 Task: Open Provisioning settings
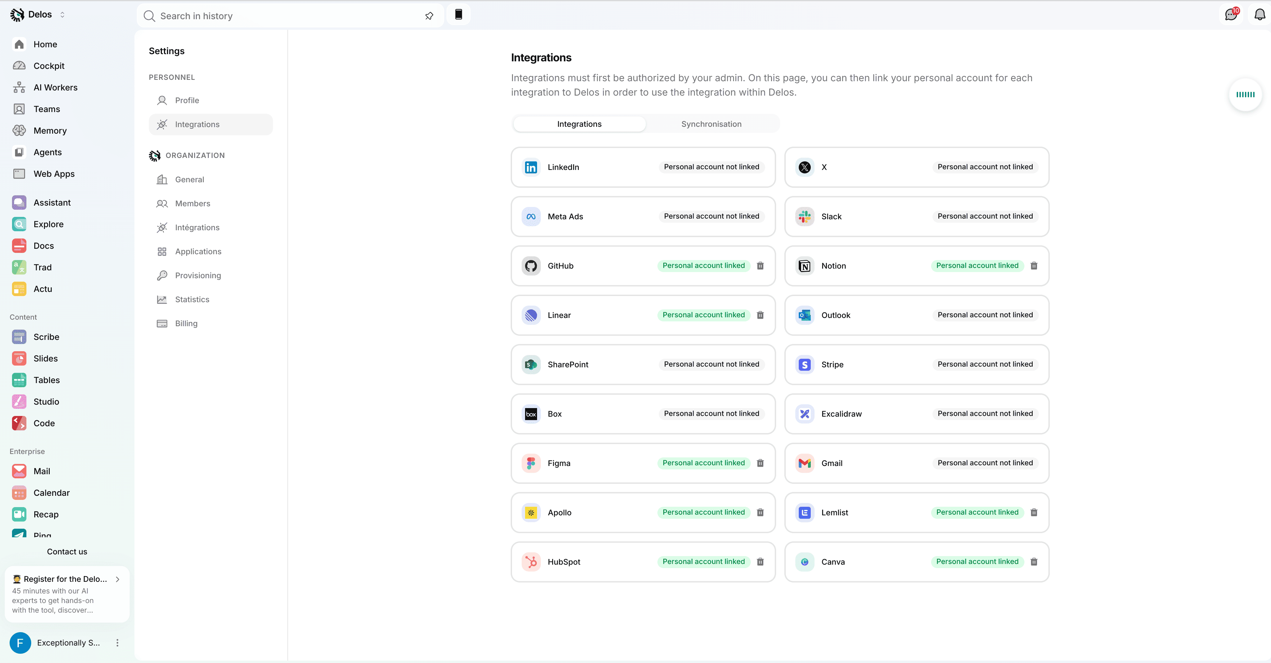click(x=211, y=275)
